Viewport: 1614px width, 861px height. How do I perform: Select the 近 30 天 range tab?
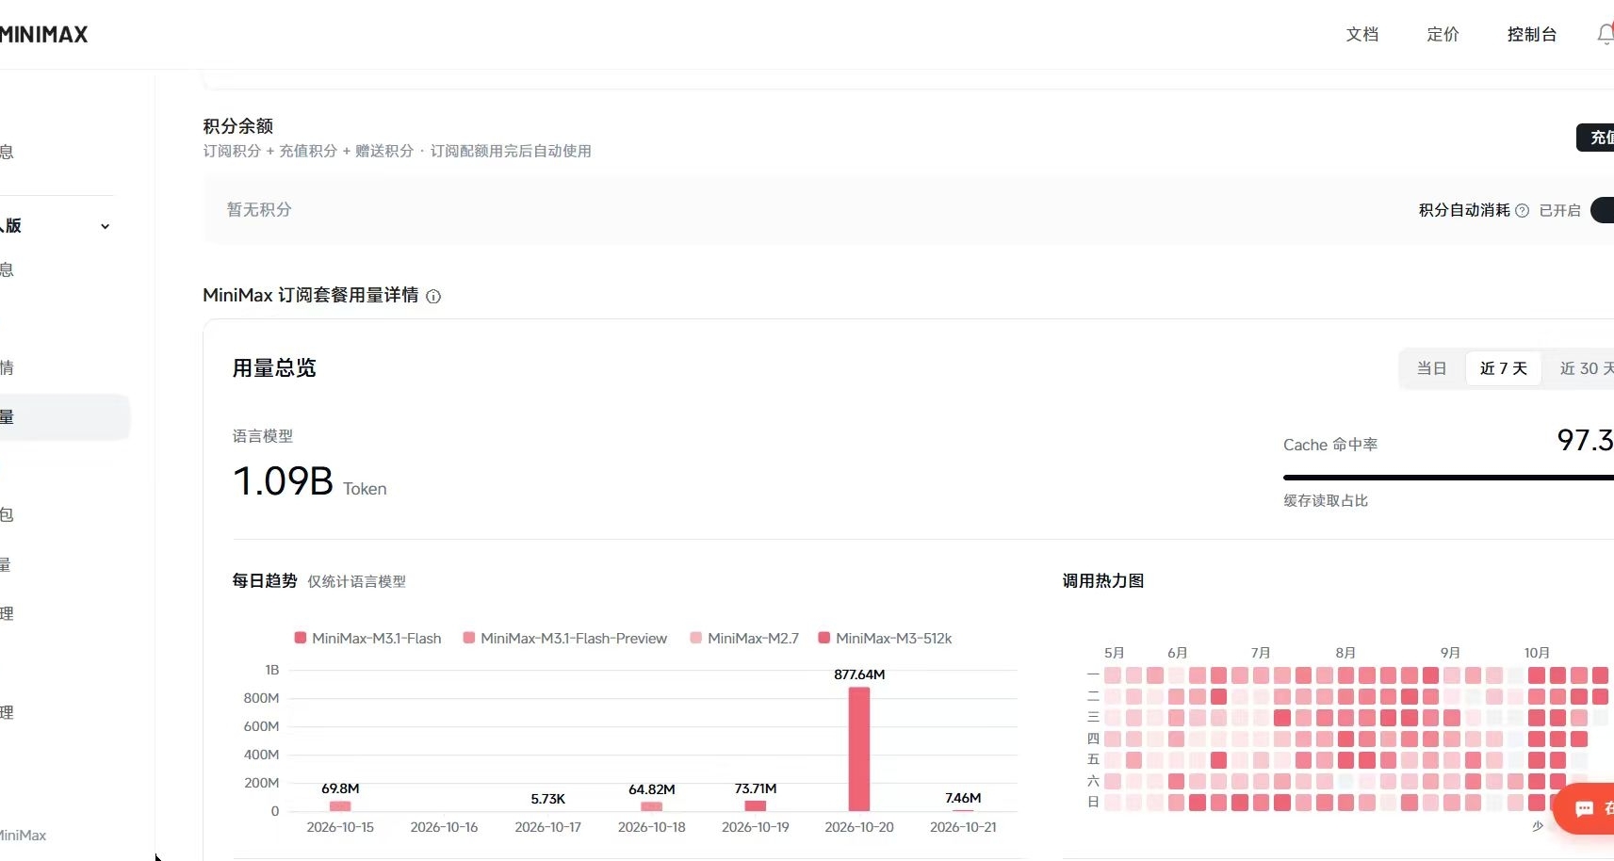(1587, 368)
